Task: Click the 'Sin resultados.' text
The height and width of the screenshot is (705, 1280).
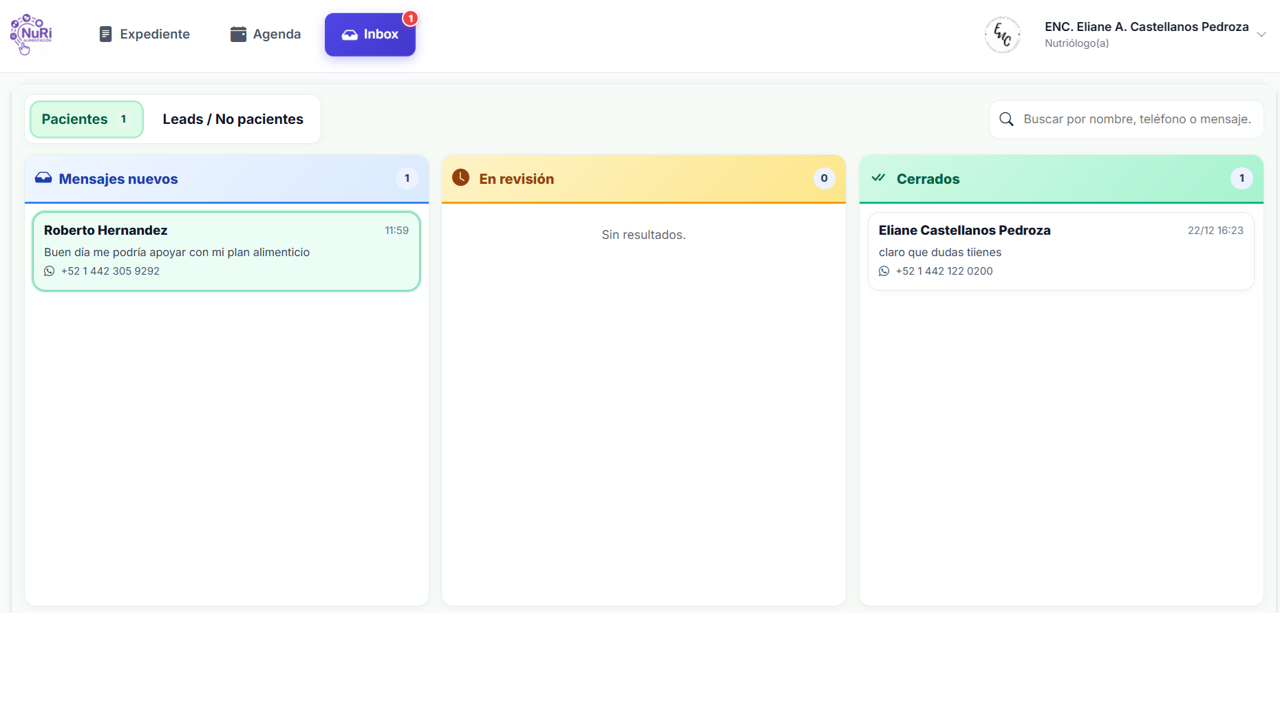Action: tap(643, 235)
